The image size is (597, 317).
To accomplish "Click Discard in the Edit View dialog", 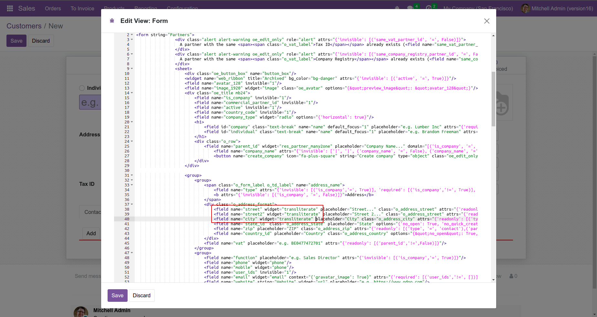I will [x=141, y=295].
